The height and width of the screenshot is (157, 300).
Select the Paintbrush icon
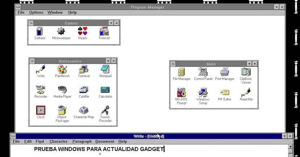point(62,69)
